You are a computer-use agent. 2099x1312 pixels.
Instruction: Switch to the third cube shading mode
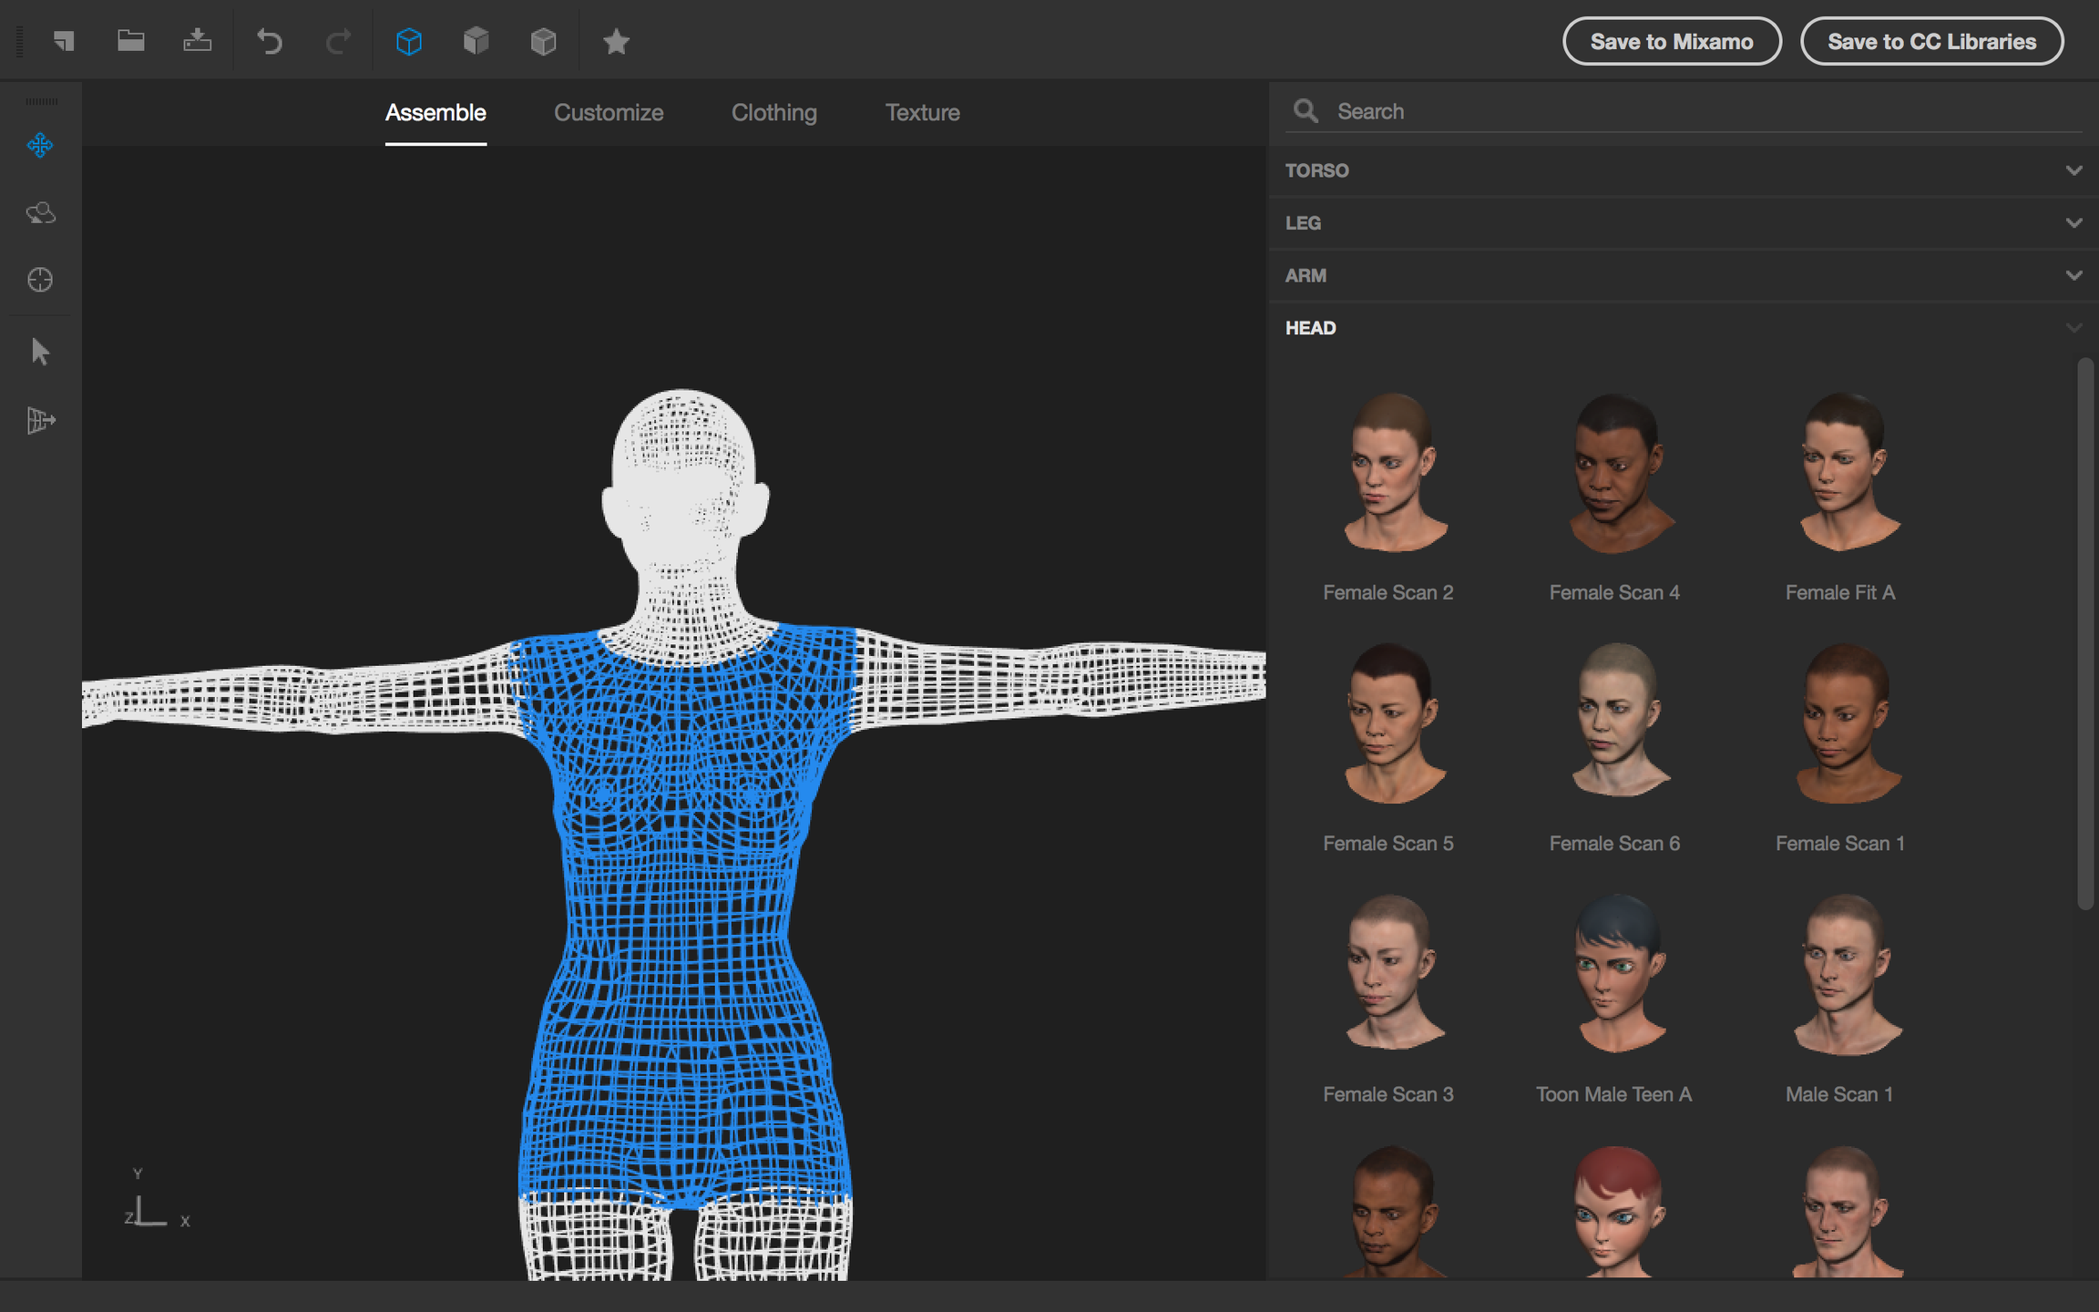point(543,42)
